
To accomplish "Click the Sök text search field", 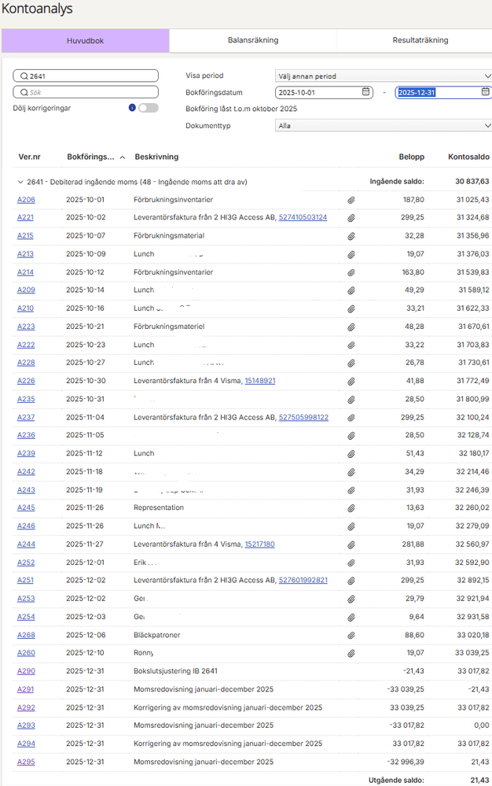I will (86, 92).
